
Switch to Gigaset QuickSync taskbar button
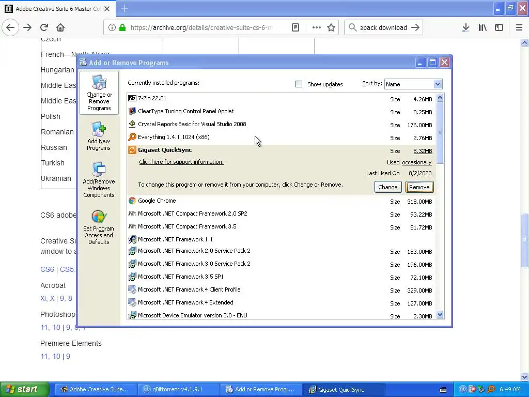coord(344,389)
